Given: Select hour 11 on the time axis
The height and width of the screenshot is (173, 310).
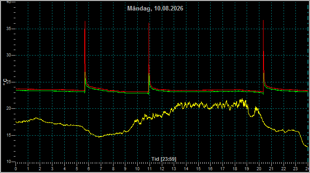Looking at the screenshot, I should (x=150, y=169).
